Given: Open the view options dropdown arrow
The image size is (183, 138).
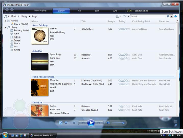Looking at the screenshot, I should [121, 16].
